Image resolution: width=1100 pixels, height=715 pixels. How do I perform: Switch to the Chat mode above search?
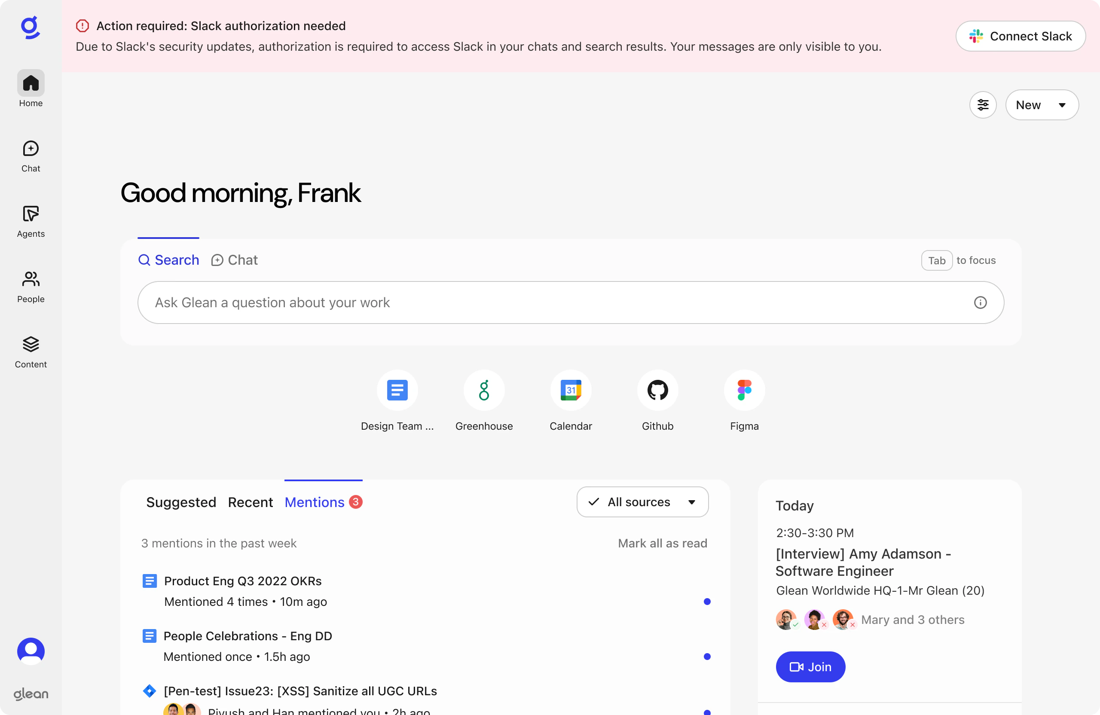point(234,260)
